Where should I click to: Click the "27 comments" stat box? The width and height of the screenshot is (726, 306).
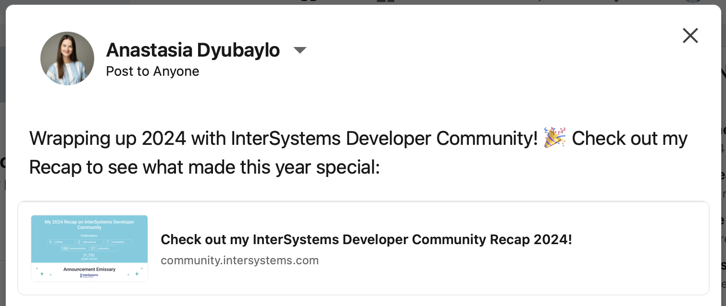(103, 248)
